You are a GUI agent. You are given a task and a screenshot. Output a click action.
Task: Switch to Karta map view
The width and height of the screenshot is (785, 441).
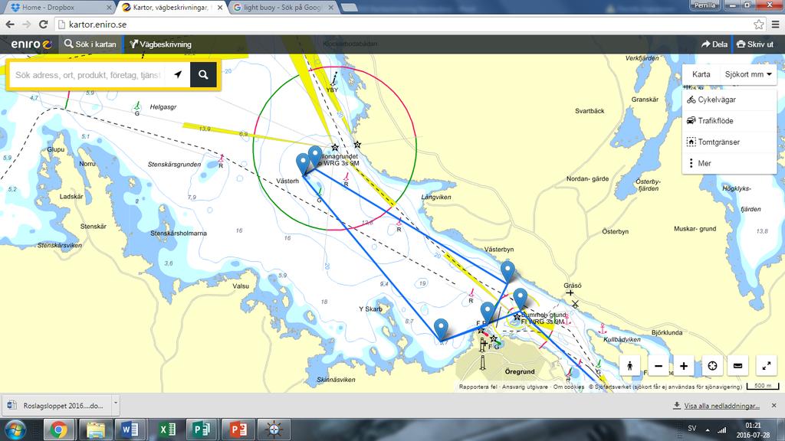[x=701, y=74]
